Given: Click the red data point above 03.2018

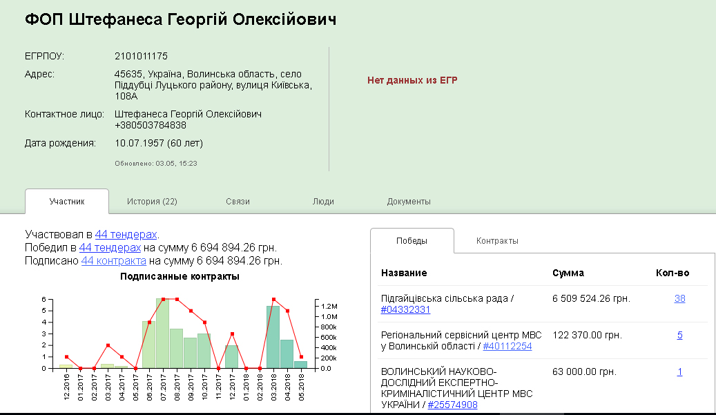Looking at the screenshot, I should (273, 300).
